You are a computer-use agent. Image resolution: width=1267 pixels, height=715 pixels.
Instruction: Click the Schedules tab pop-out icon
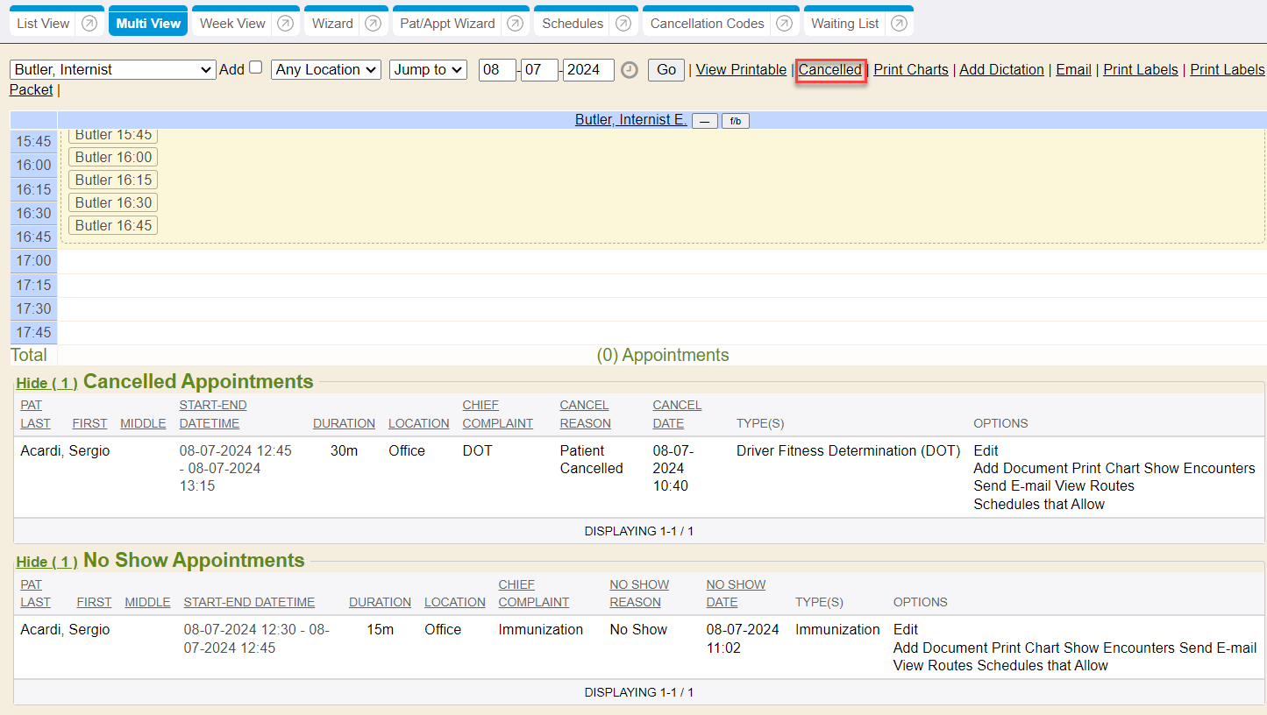(623, 24)
